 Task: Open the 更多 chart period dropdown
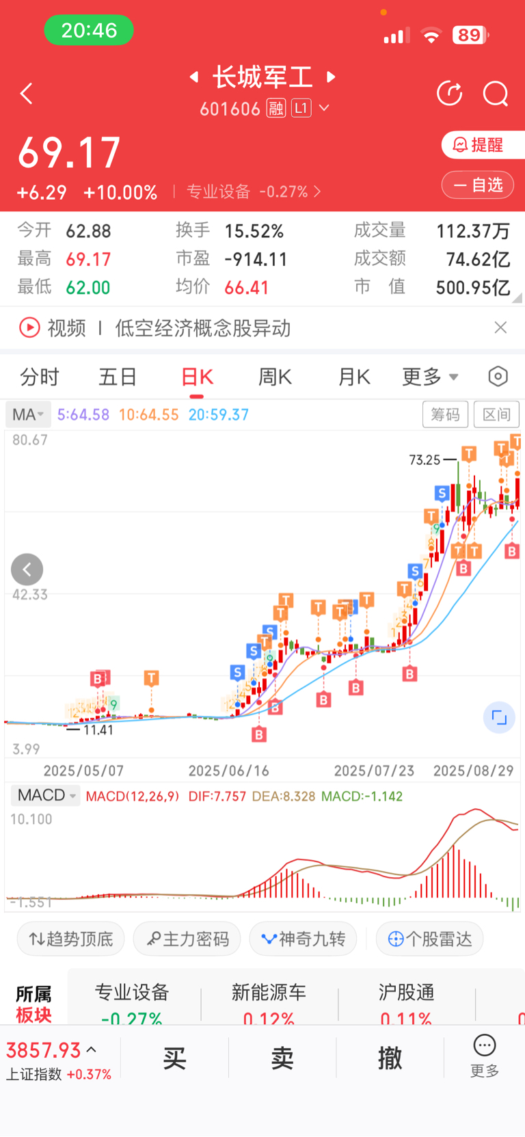[430, 377]
